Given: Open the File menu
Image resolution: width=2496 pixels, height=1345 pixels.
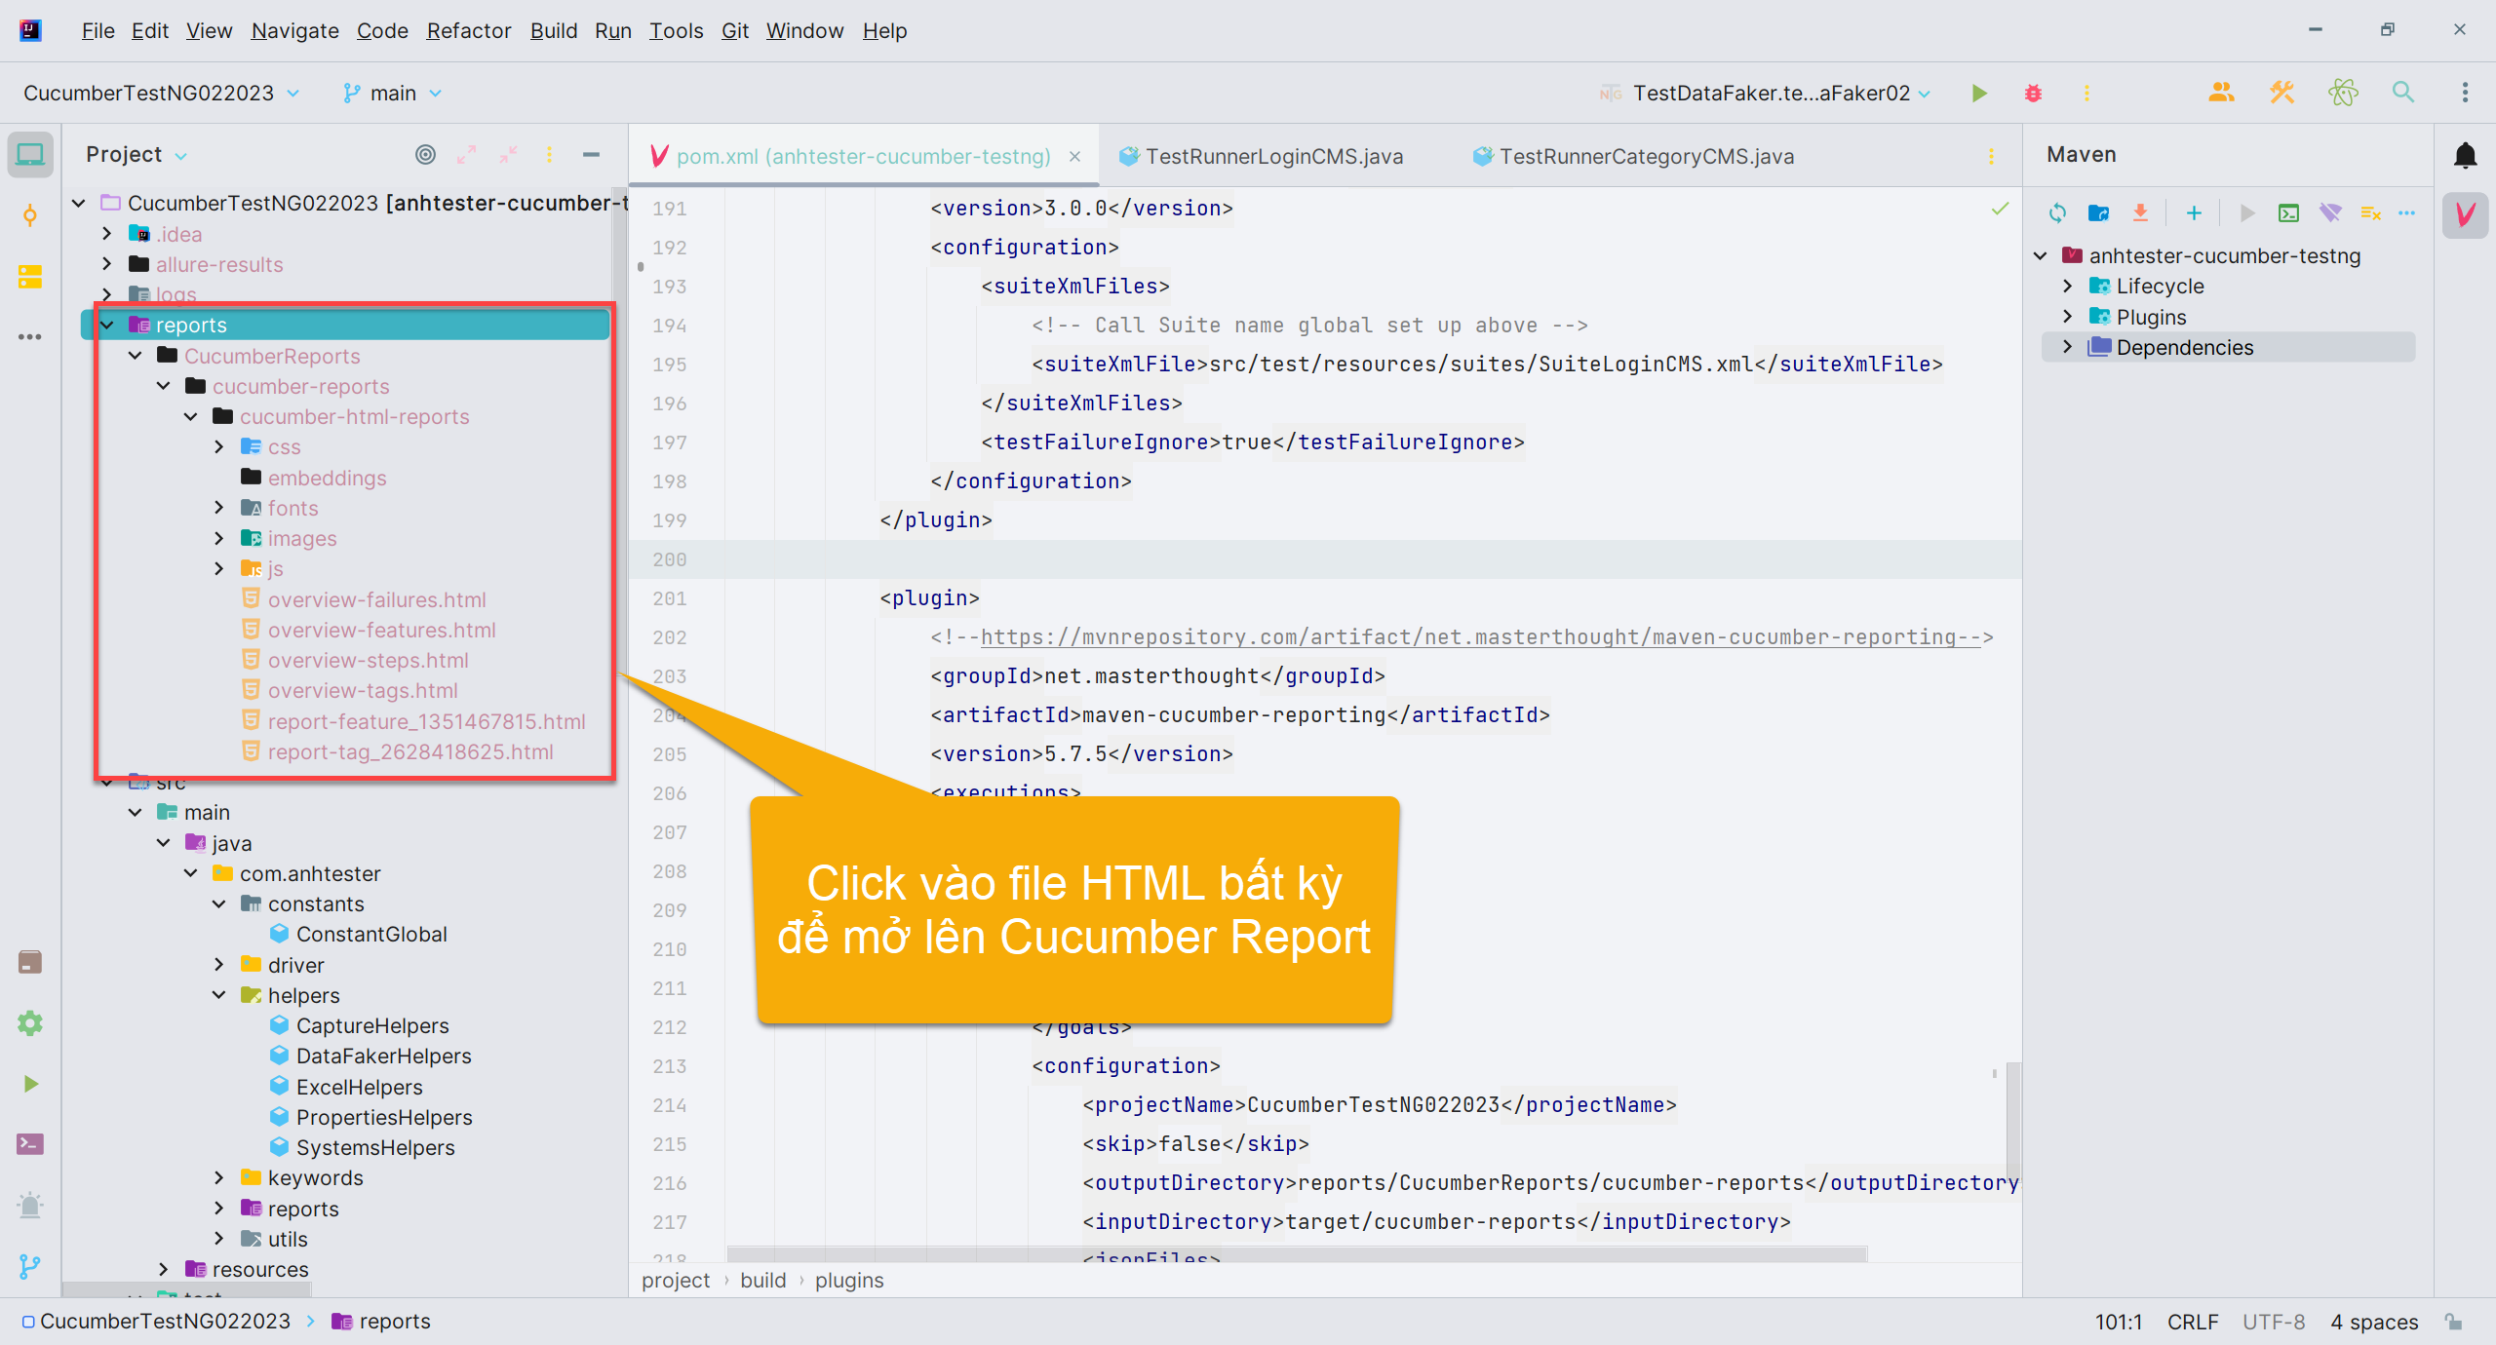Looking at the screenshot, I should click(x=97, y=30).
